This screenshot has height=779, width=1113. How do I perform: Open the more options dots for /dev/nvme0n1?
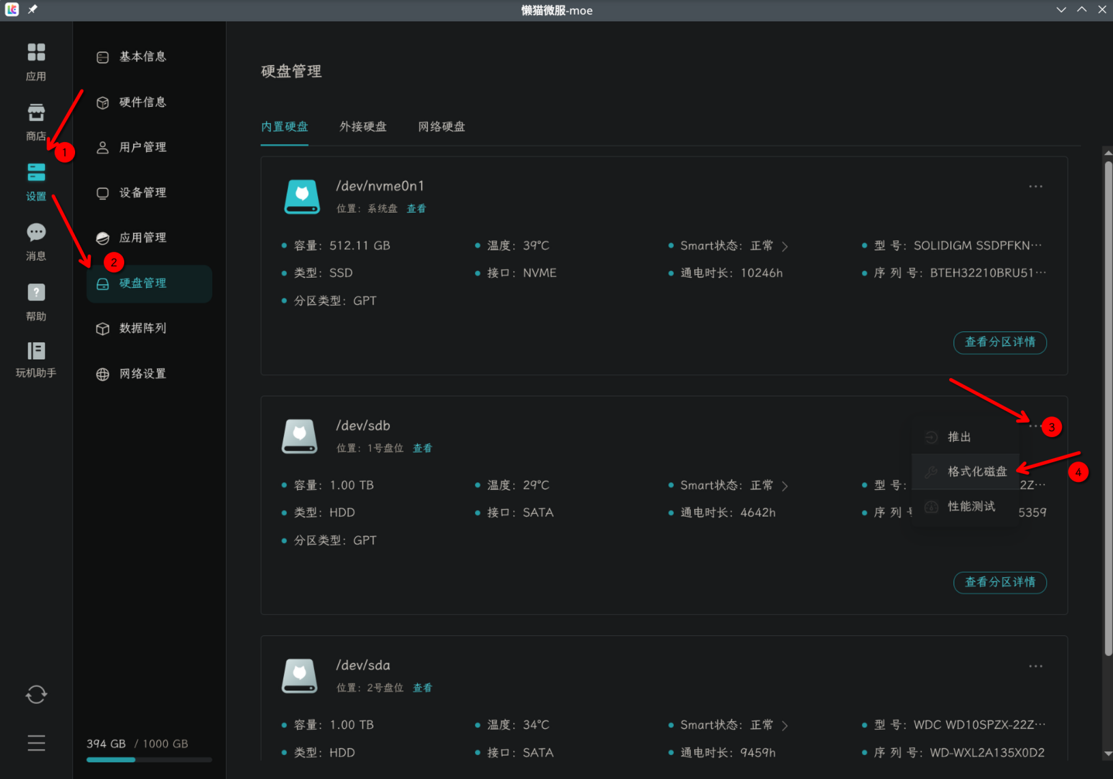point(1035,186)
